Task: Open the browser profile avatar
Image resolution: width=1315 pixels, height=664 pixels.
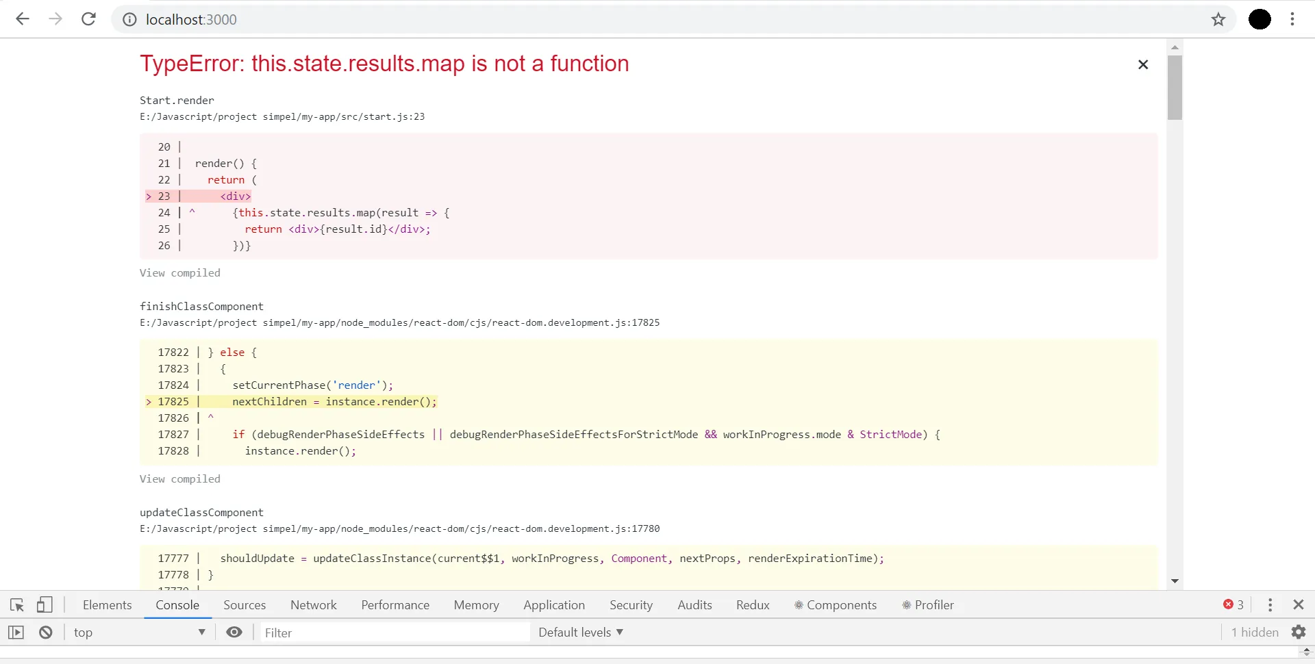Action: tap(1260, 19)
